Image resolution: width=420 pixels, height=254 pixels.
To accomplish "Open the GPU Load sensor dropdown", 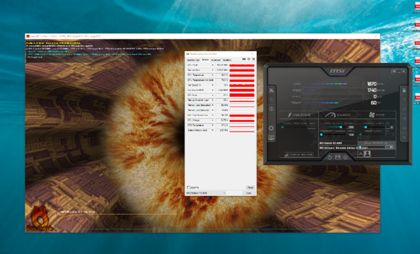I will 213,95.
